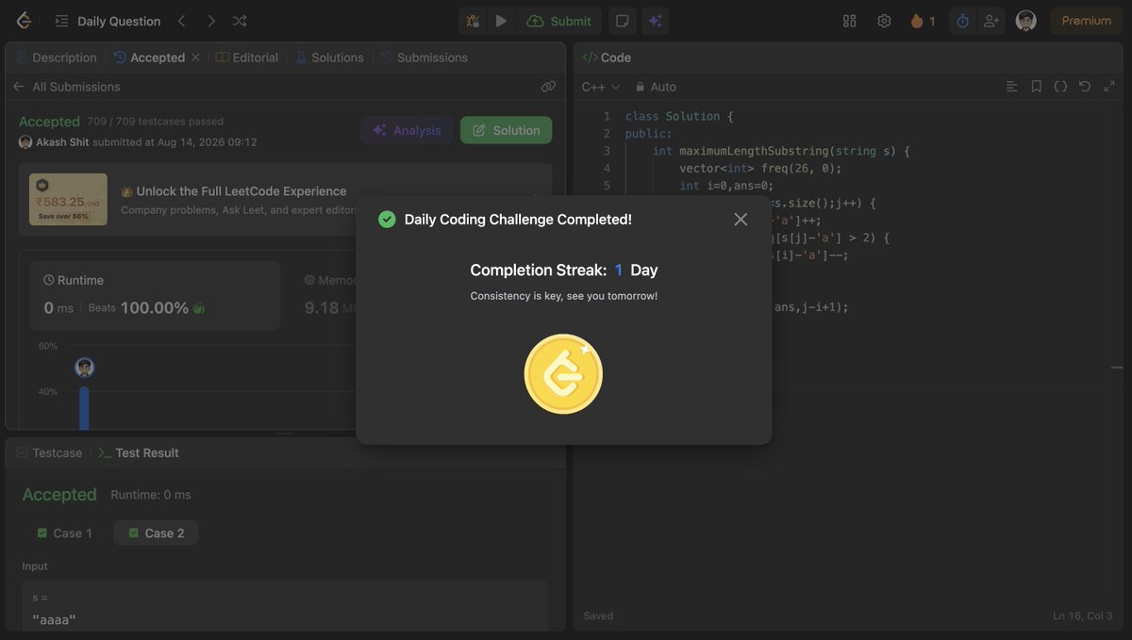The height and width of the screenshot is (640, 1132).
Task: Switch to the Testcase tab
Action: tap(49, 452)
